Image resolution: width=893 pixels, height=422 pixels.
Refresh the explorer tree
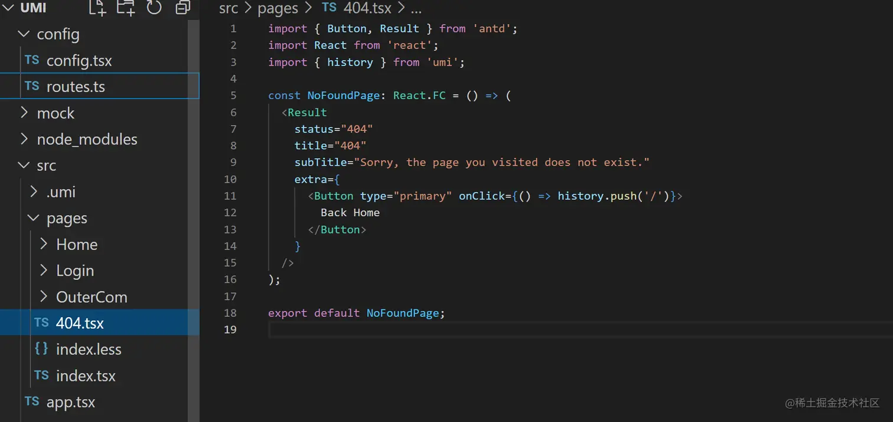click(154, 8)
